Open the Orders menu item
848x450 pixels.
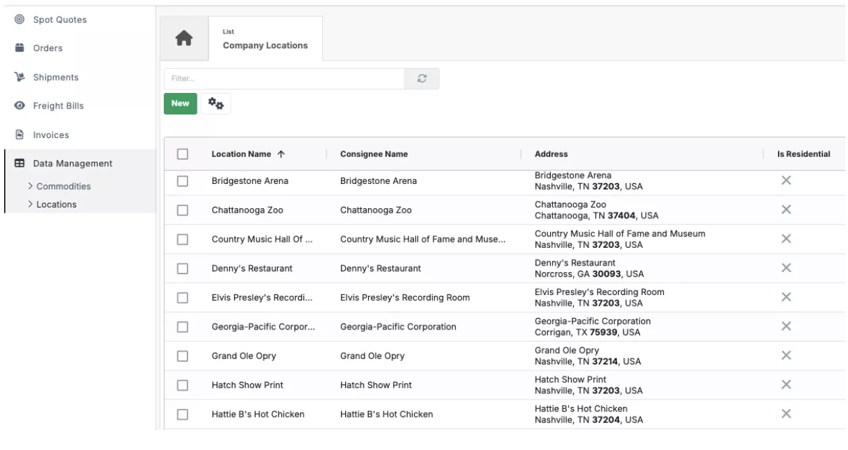[48, 49]
